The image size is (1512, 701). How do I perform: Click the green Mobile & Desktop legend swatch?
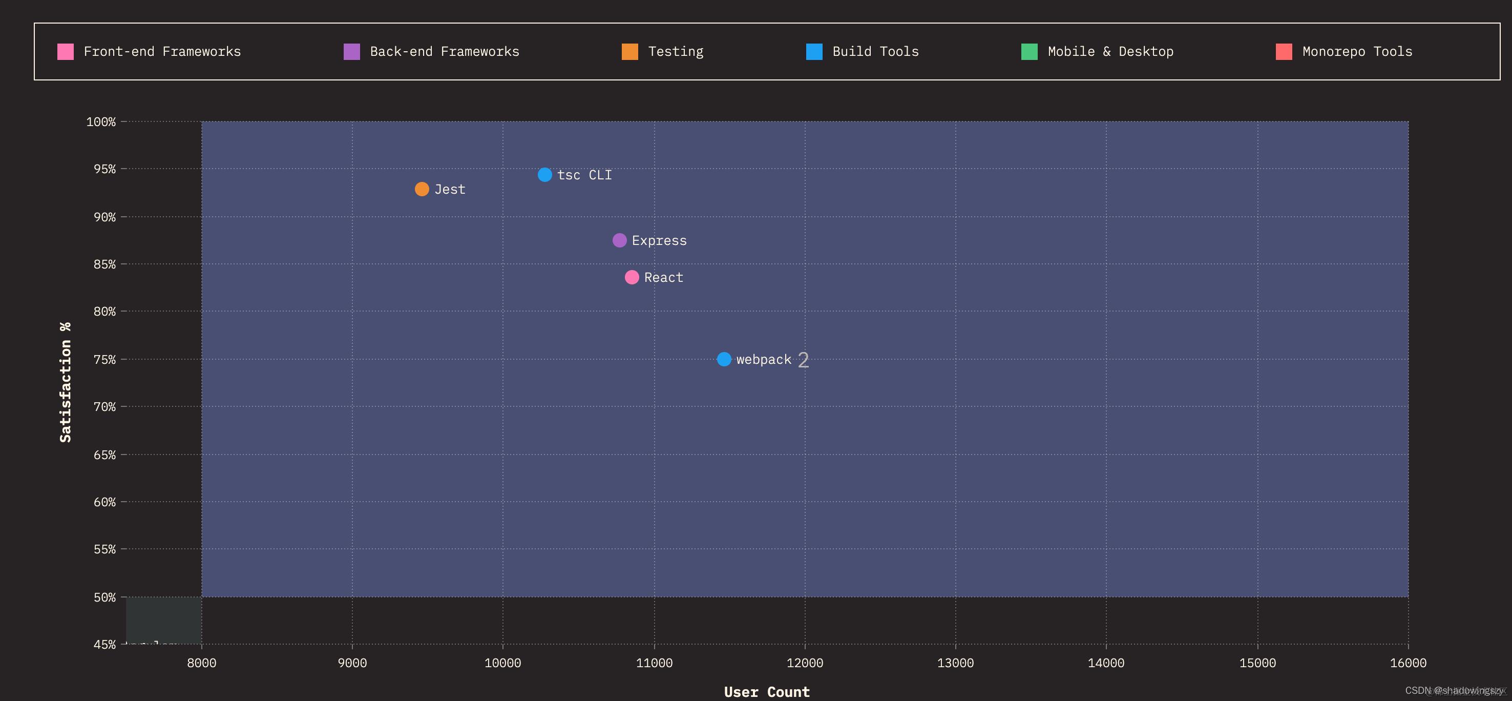coord(1030,52)
